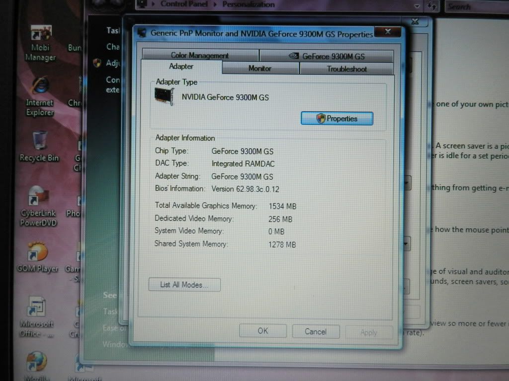This screenshot has height=381, width=509.
Task: Select the GOM Player desktop icon
Action: pos(37,257)
